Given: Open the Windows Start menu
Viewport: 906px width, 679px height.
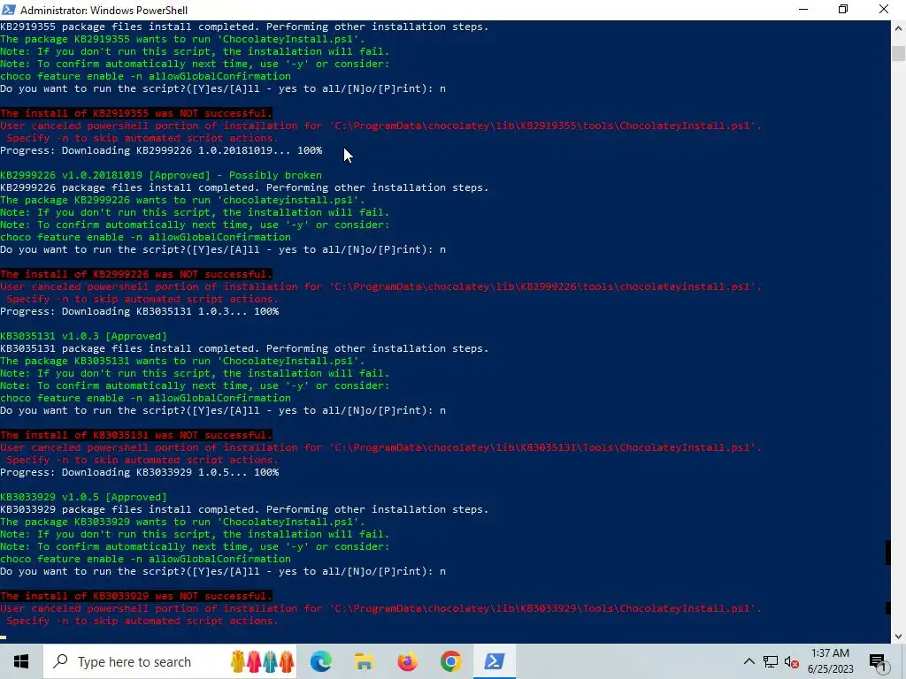Looking at the screenshot, I should [21, 661].
